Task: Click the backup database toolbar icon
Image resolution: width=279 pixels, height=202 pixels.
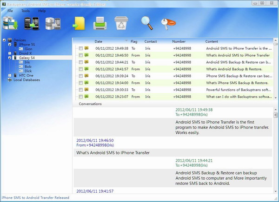Action: 10,23
